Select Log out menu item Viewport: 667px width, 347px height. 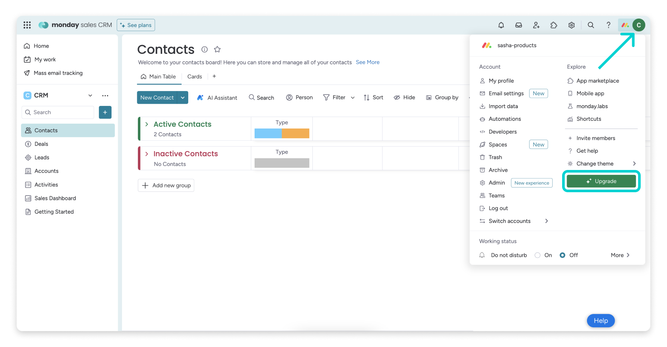tap(494, 208)
